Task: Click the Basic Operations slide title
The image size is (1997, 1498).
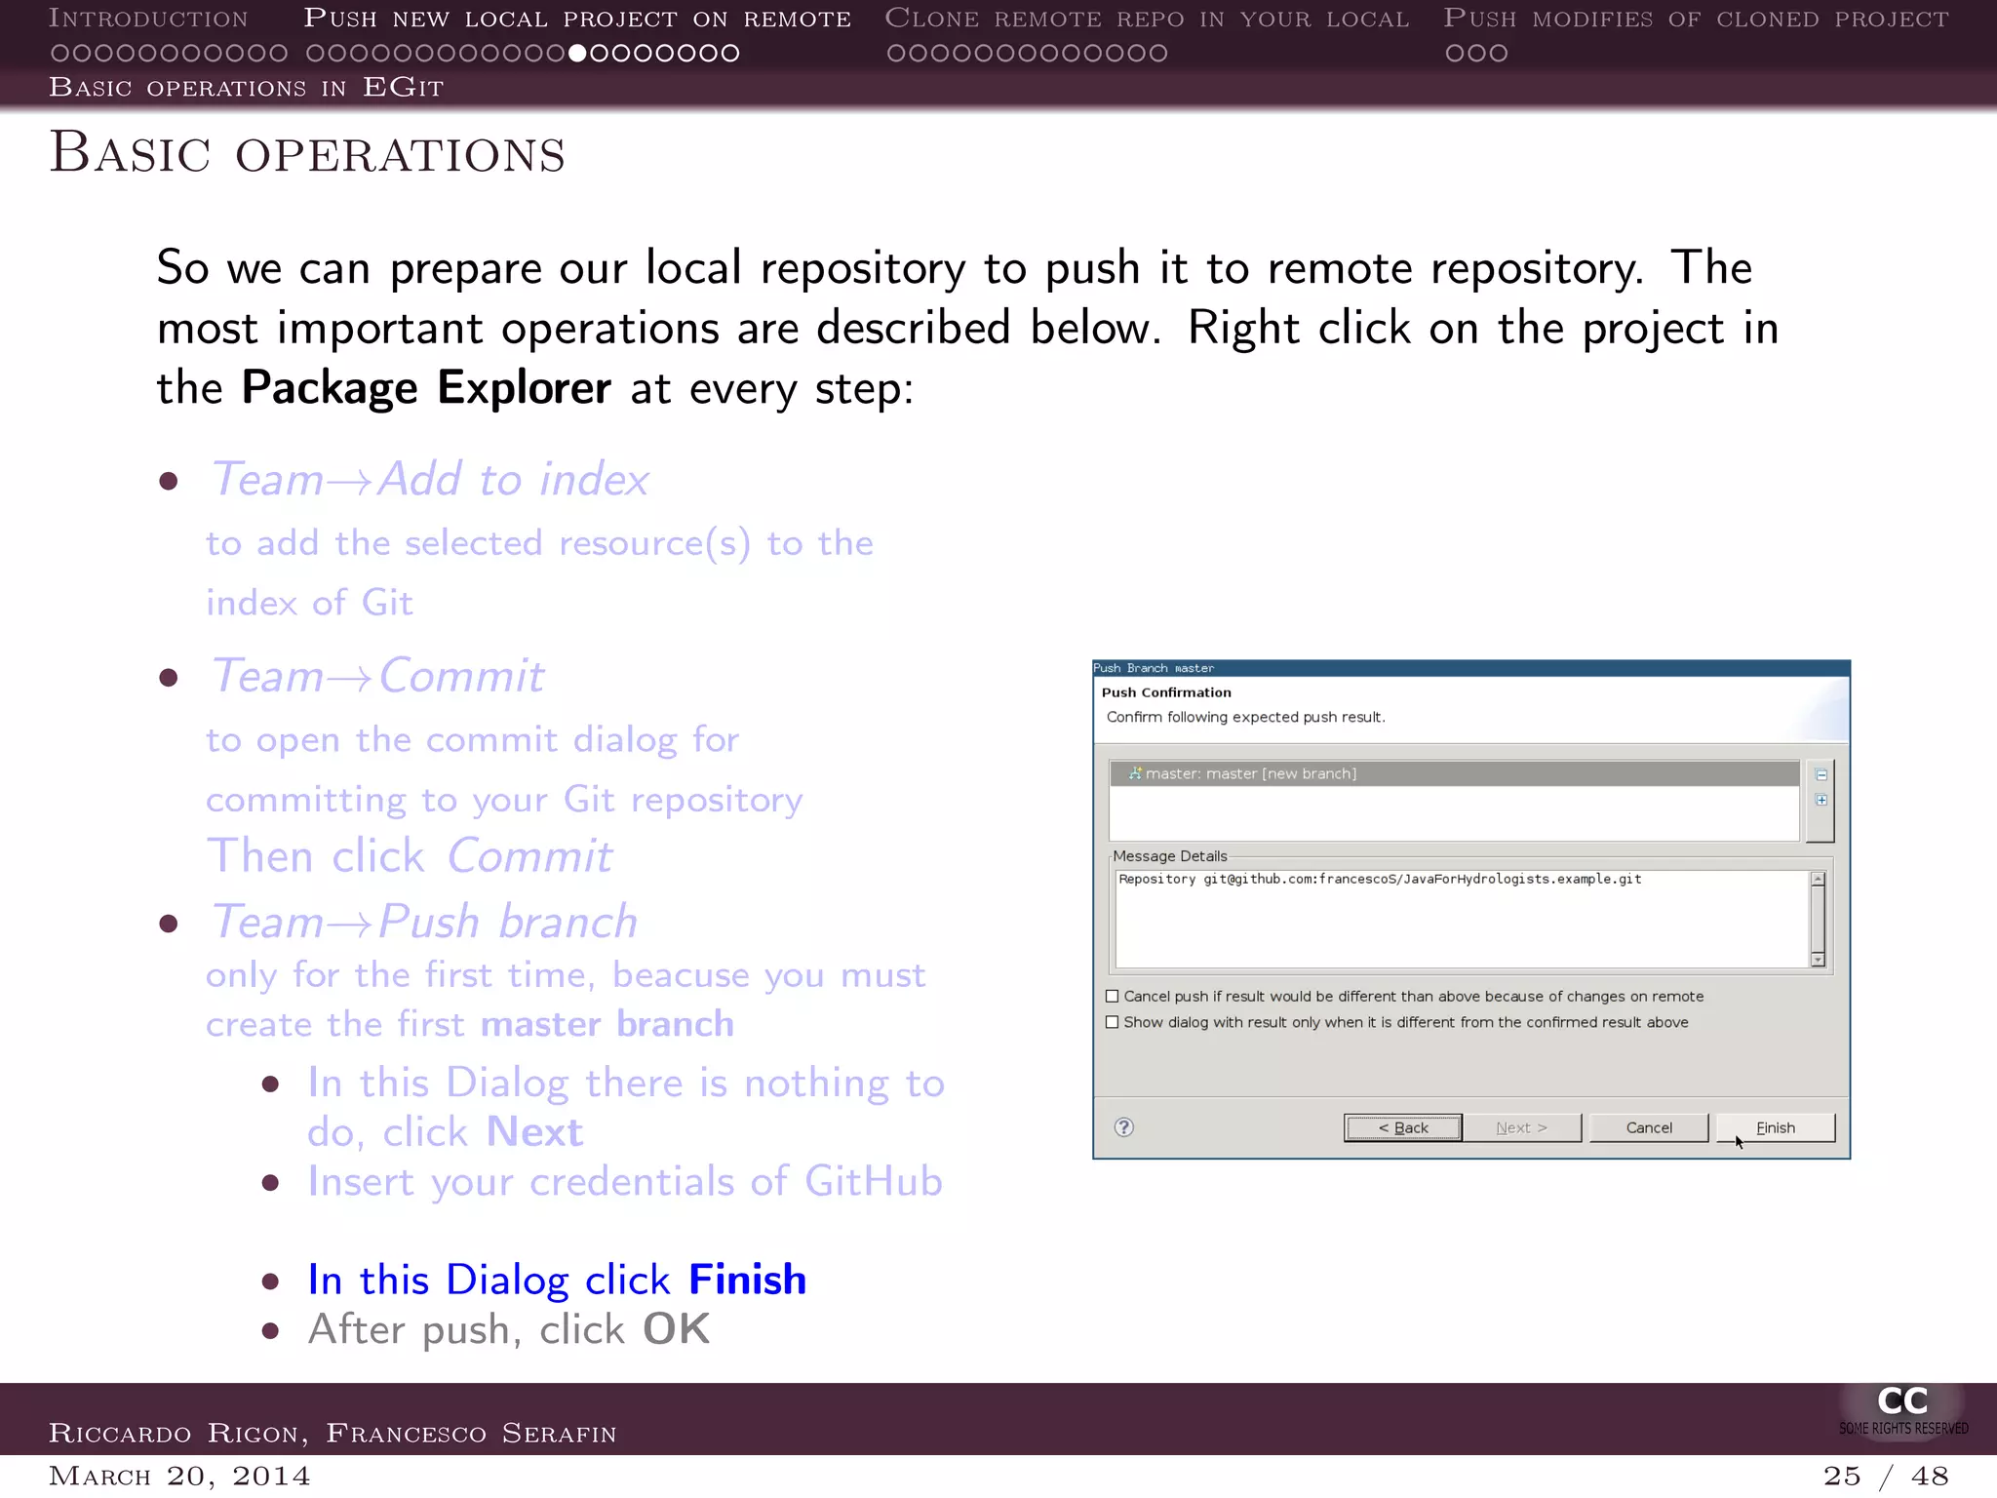Action: [x=307, y=153]
